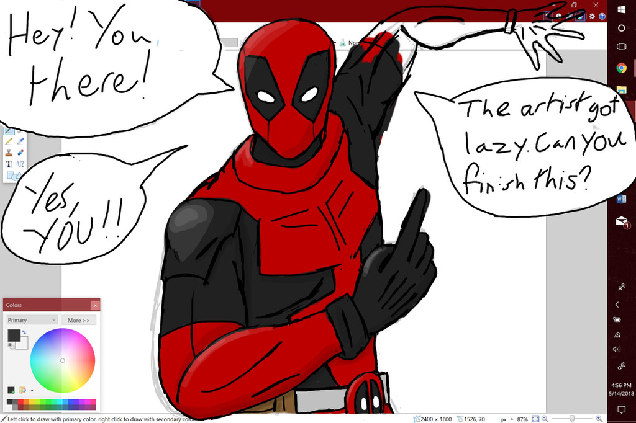Toggle the Colors window icon

coord(581,16)
